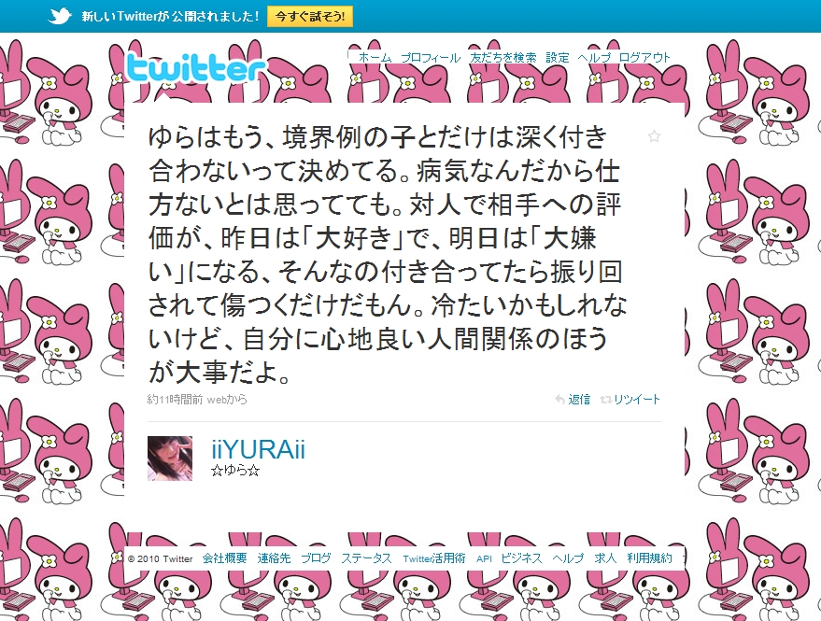Click the blue Twitter logo
Image resolution: width=821 pixels, height=621 pixels.
(x=196, y=68)
